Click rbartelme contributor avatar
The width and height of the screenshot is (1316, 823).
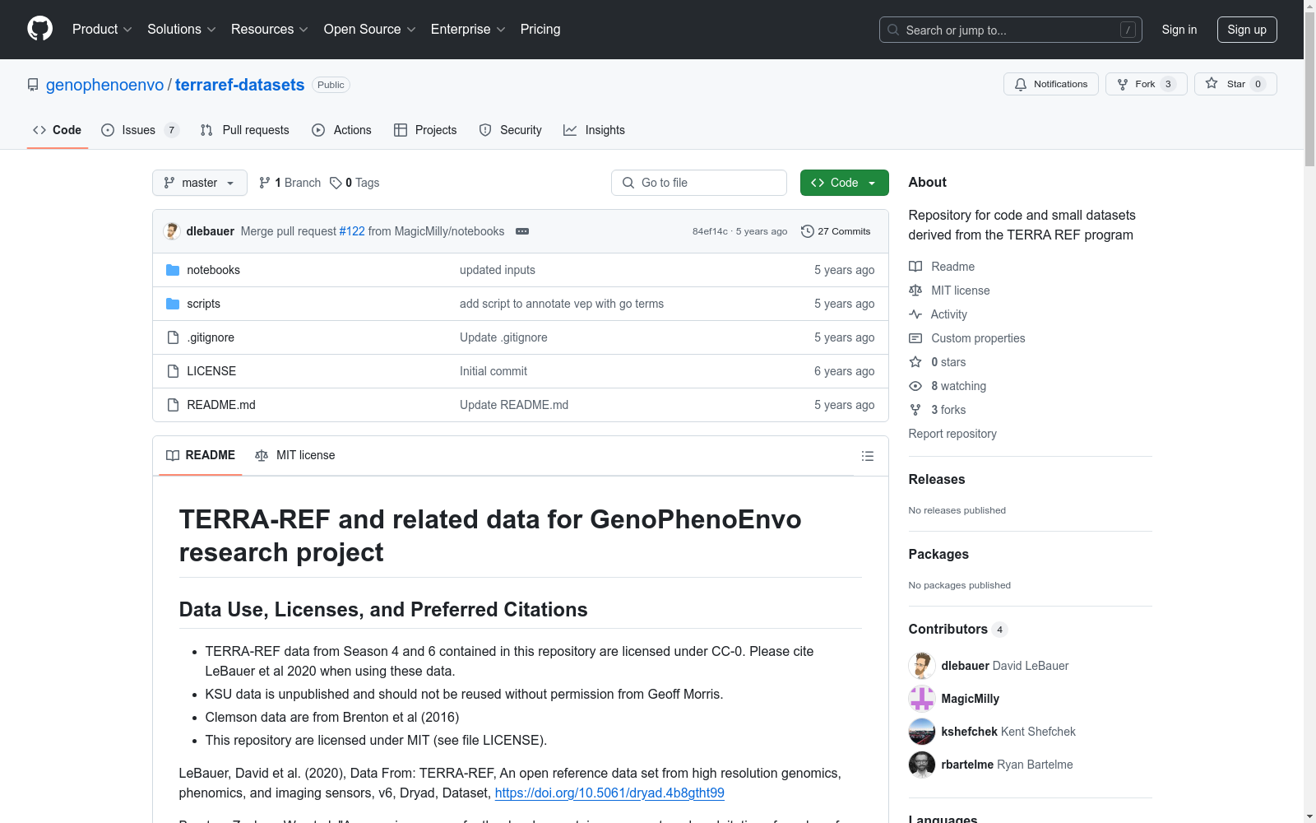pos(922,765)
